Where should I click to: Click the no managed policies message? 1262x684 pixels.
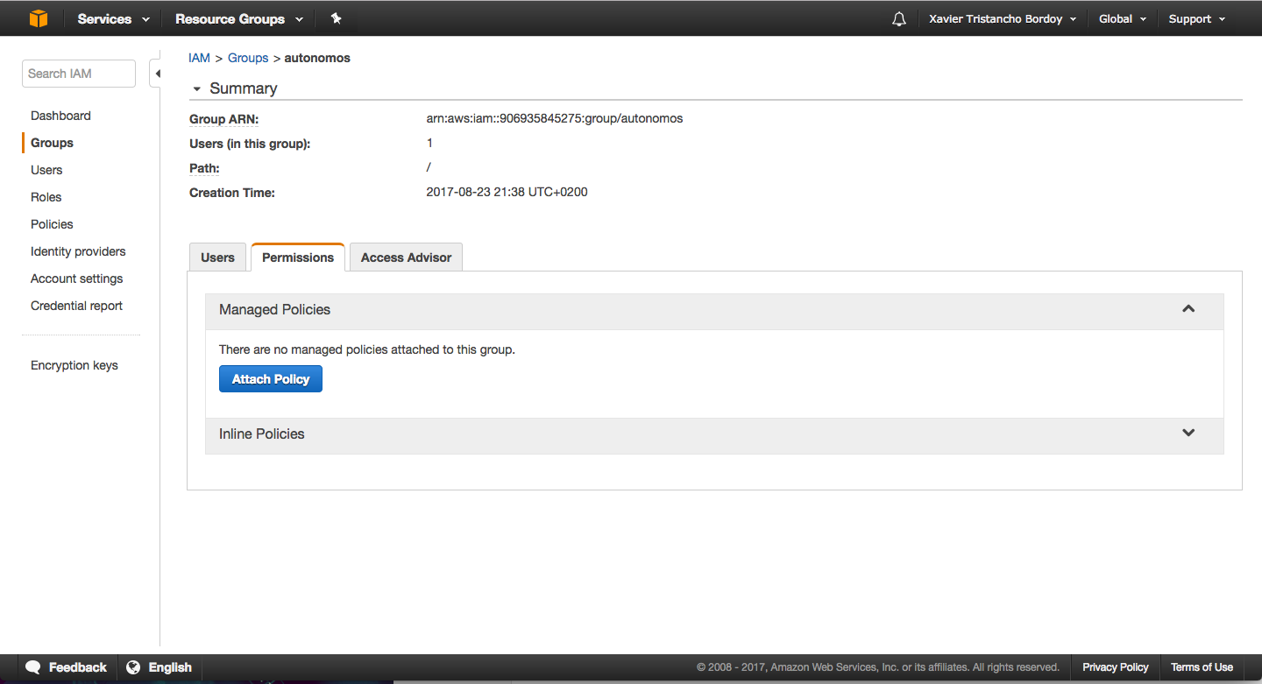click(366, 349)
